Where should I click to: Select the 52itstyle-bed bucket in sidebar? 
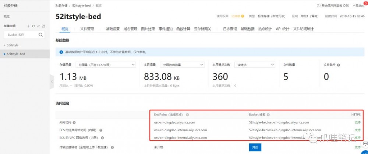[16, 54]
